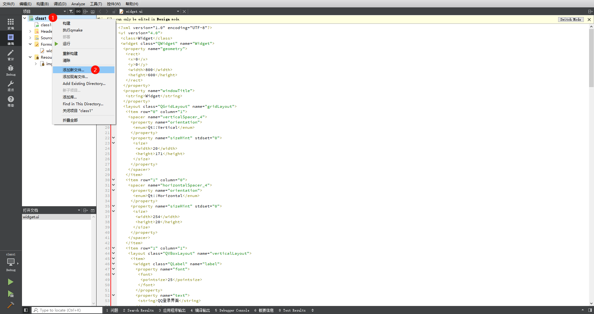Open output pane selector arrows in status bar

click(x=312, y=310)
